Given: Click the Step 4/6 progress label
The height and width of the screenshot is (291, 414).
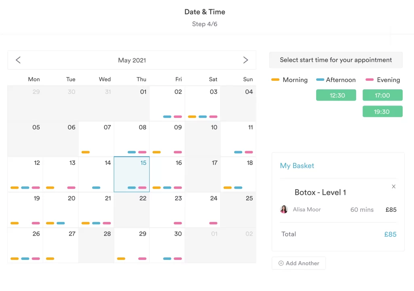Looking at the screenshot, I should pos(205,24).
